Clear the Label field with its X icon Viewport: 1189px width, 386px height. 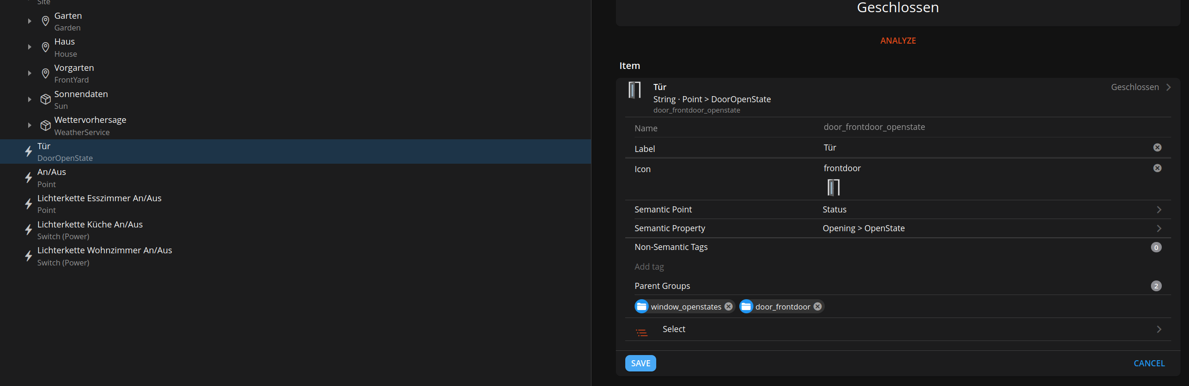pyautogui.click(x=1157, y=148)
